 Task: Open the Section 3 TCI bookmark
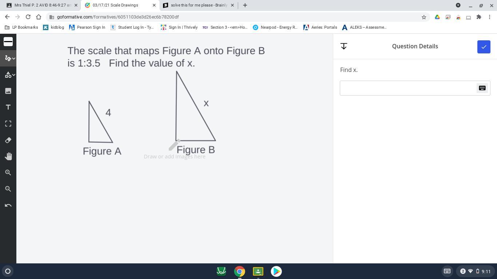225,27
